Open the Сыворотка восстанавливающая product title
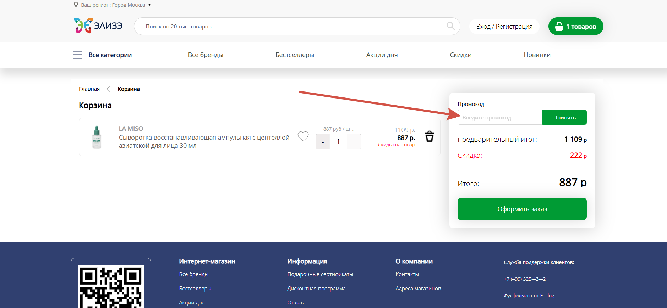Screen dimensions: 667x308 tap(204, 141)
